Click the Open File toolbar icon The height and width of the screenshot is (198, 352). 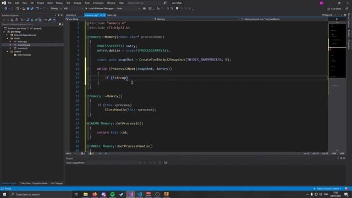point(24,9)
